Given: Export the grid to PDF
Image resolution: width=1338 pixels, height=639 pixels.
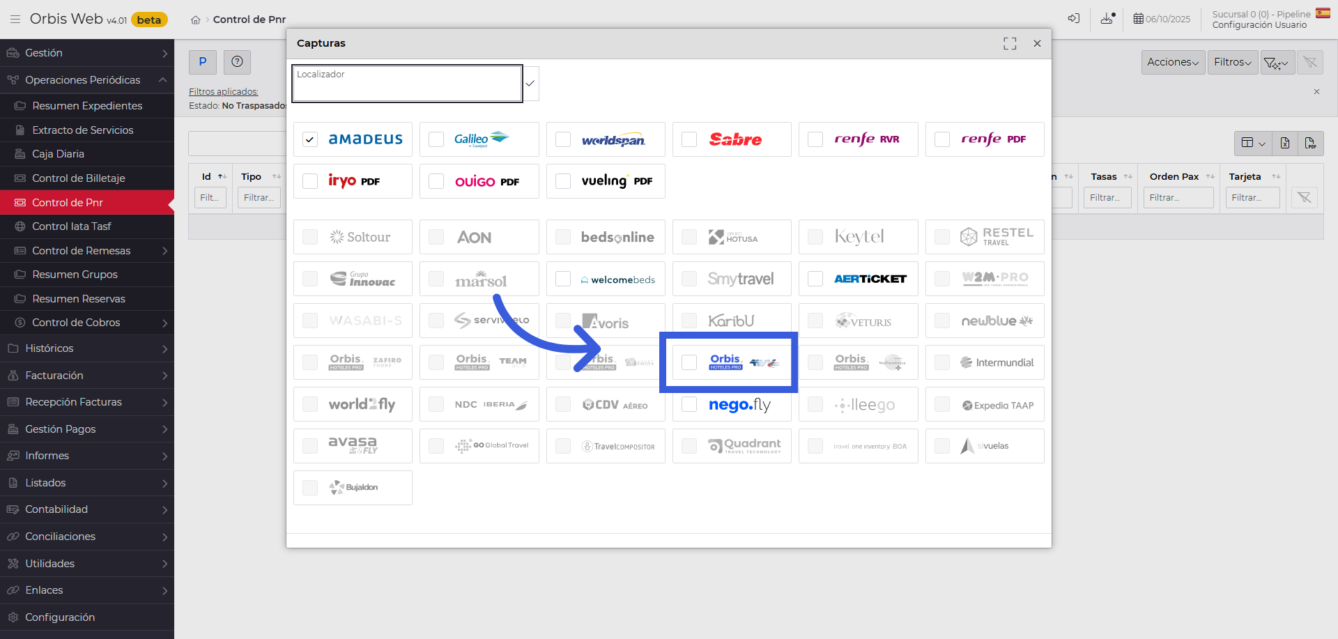Looking at the screenshot, I should point(1311,144).
